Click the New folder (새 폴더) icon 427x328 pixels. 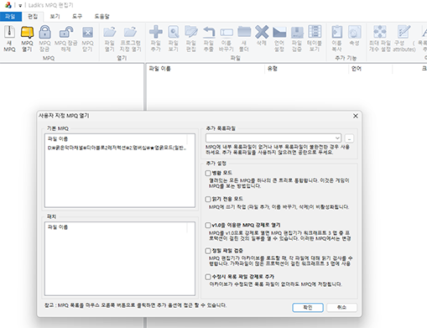pos(244,32)
